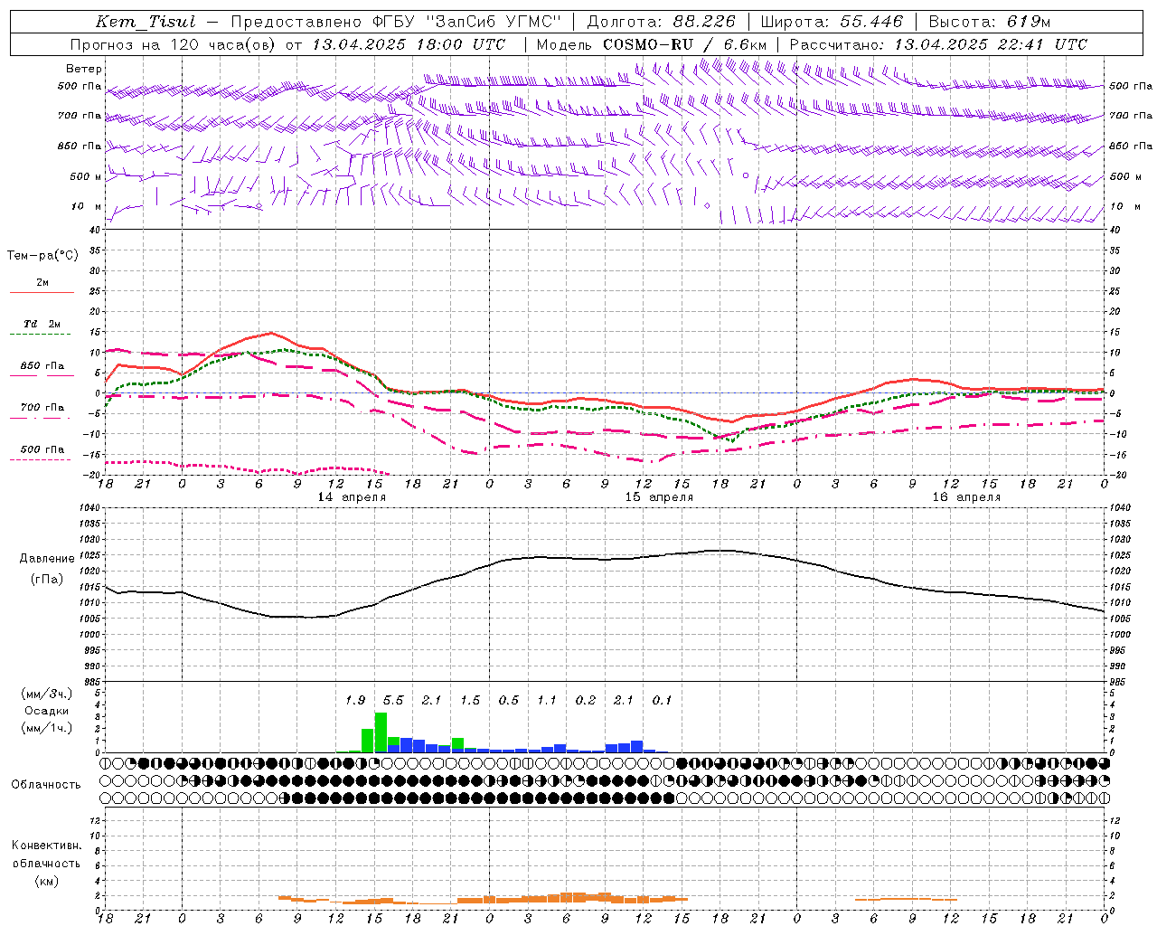The image size is (1157, 926).
Task: Select the 0.1 precipitation total
Action: (x=663, y=701)
